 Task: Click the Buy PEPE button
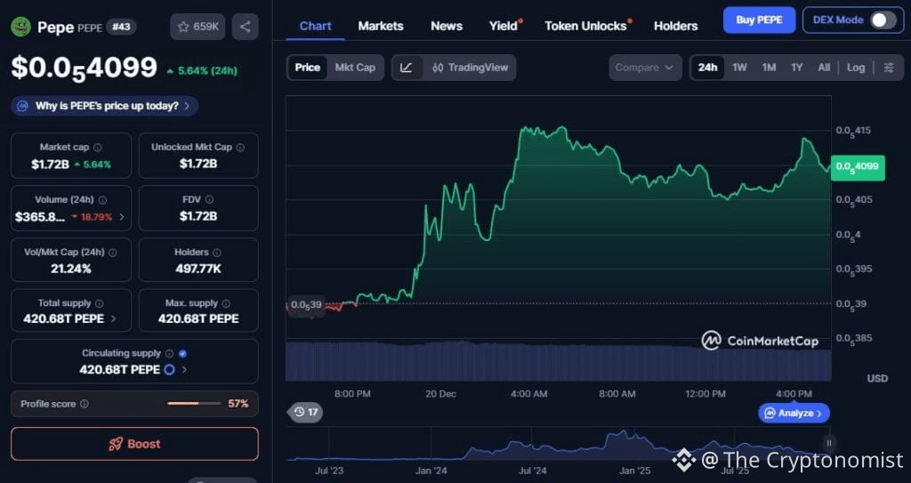759,20
